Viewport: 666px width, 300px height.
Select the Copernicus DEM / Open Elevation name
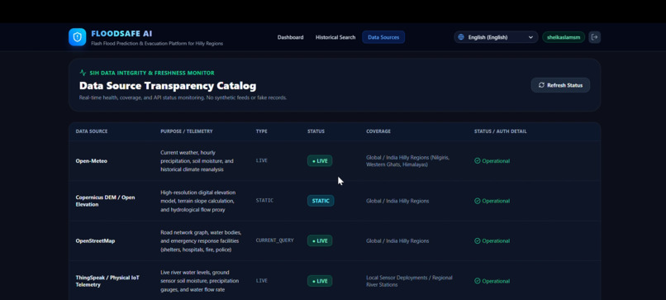105,201
